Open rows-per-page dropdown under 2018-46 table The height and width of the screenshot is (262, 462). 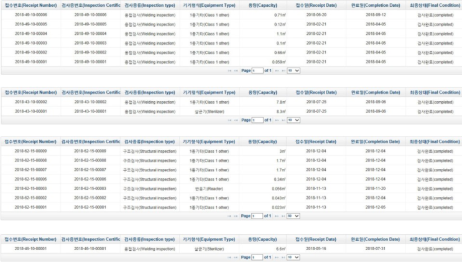click(293, 257)
